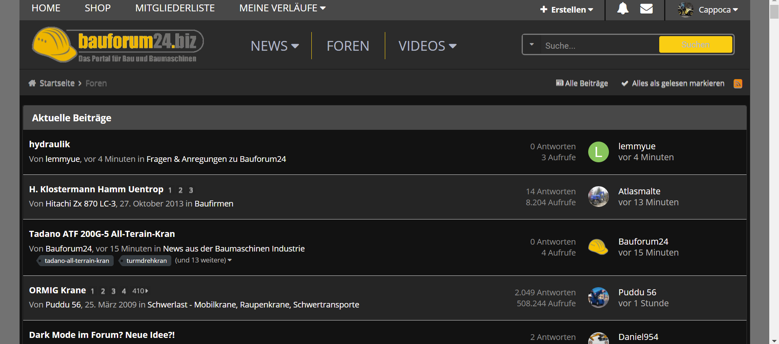Click the plus icon next to Erstellen
This screenshot has width=779, height=344.
(x=544, y=9)
